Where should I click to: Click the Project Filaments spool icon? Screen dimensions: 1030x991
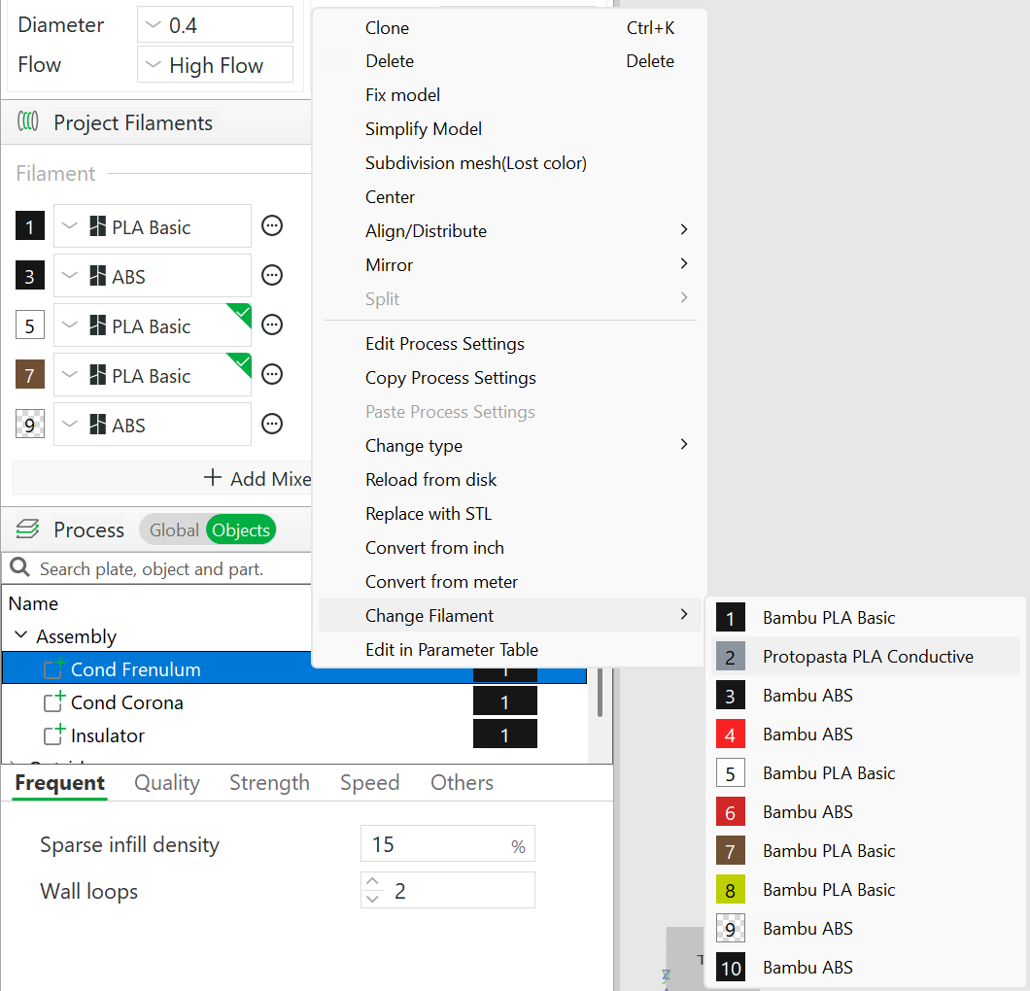tap(27, 121)
